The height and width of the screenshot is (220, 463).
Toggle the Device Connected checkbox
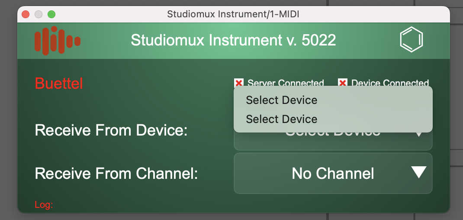click(343, 83)
